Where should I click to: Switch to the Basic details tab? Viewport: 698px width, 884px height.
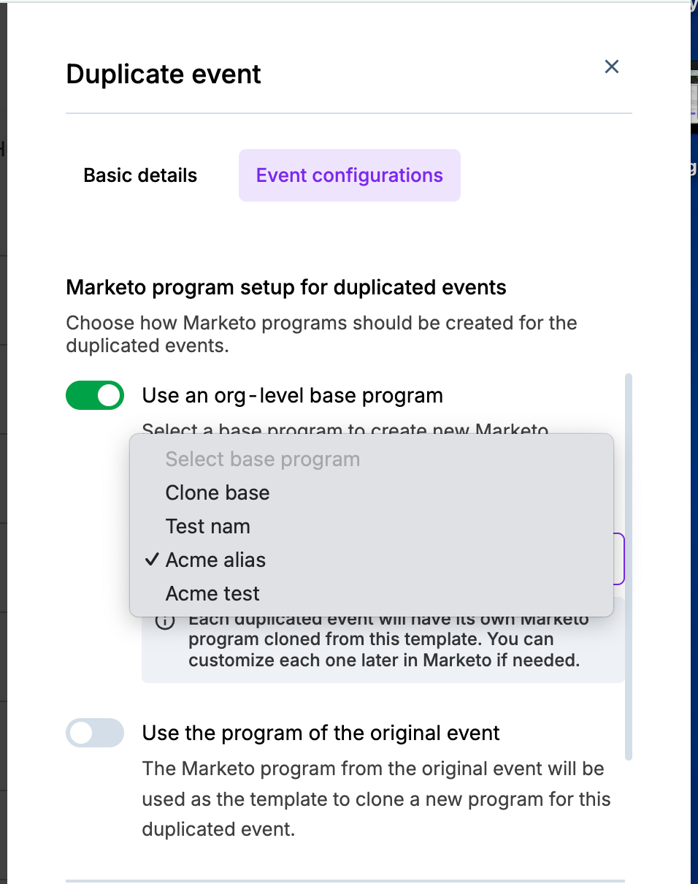click(x=140, y=175)
